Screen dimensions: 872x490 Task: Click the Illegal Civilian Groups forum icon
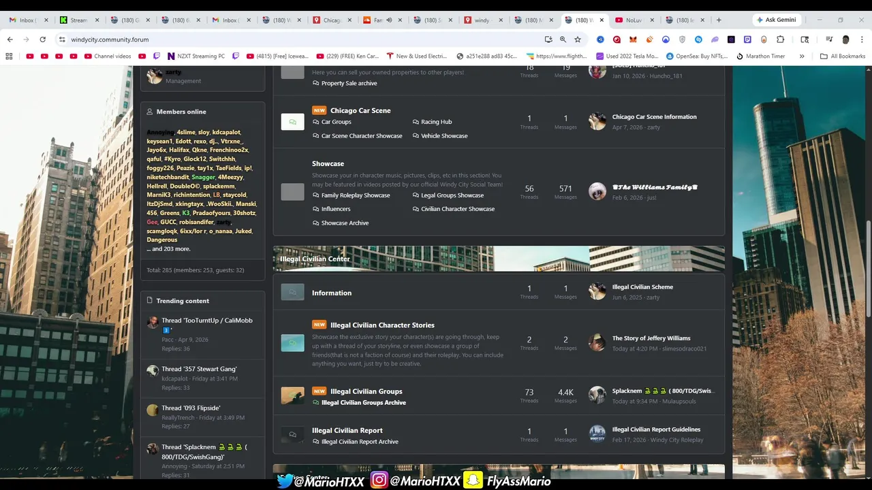click(292, 395)
